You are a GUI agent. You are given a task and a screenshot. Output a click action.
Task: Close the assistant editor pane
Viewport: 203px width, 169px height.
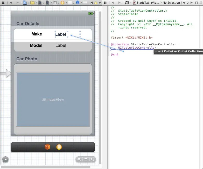[x=201, y=3]
